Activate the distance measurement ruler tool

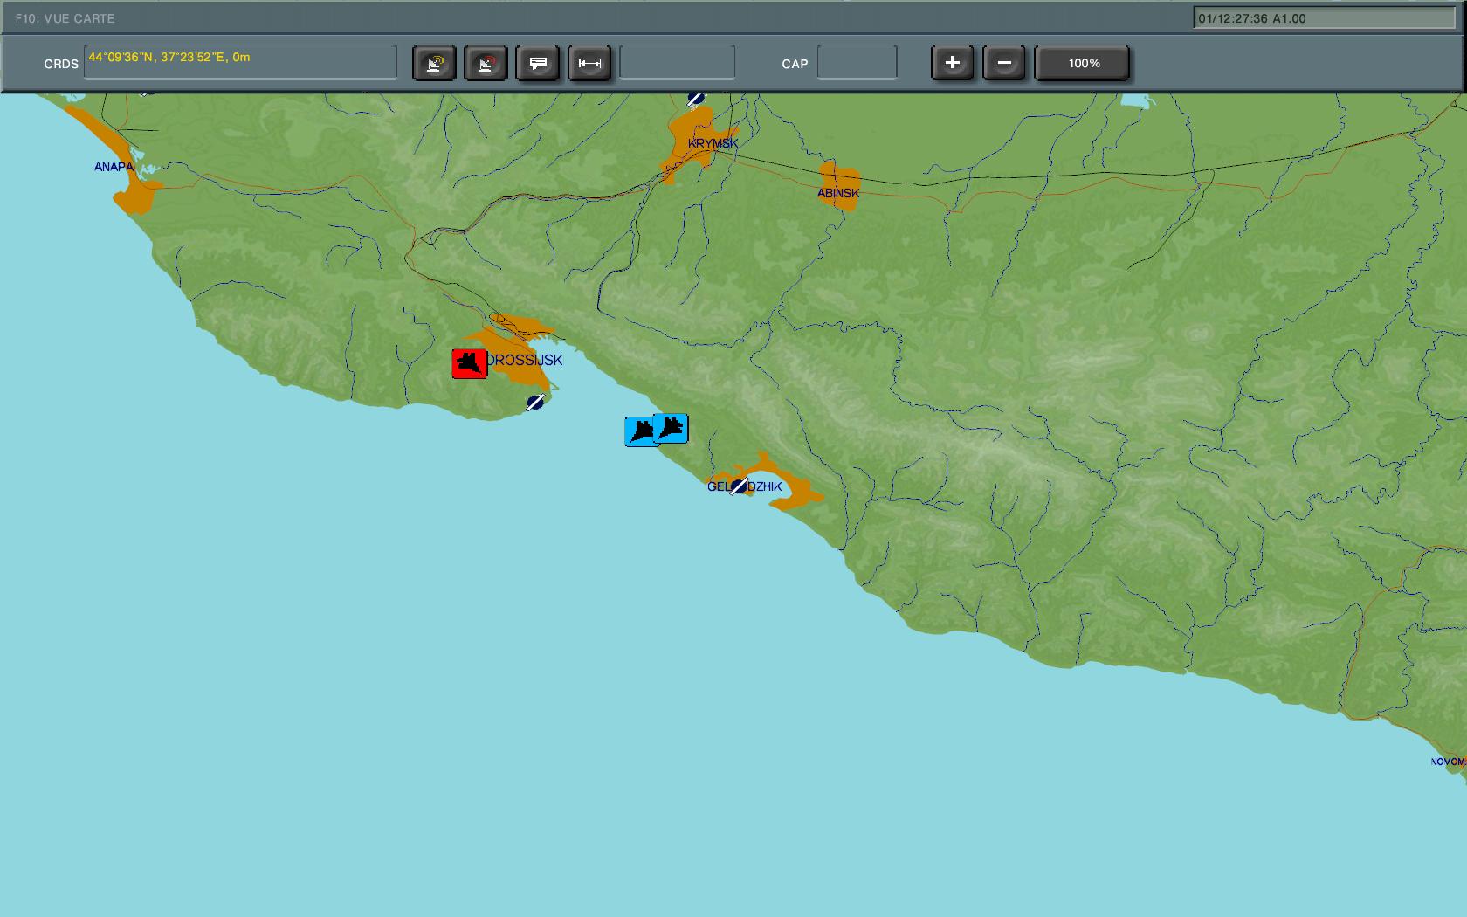click(x=589, y=64)
